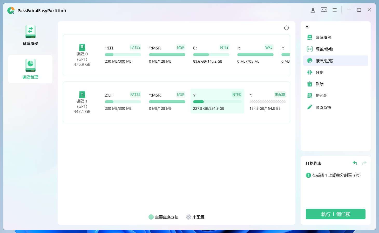379x233 pixels.
Task: Click the undo arrow in task list
Action: [x=355, y=163]
